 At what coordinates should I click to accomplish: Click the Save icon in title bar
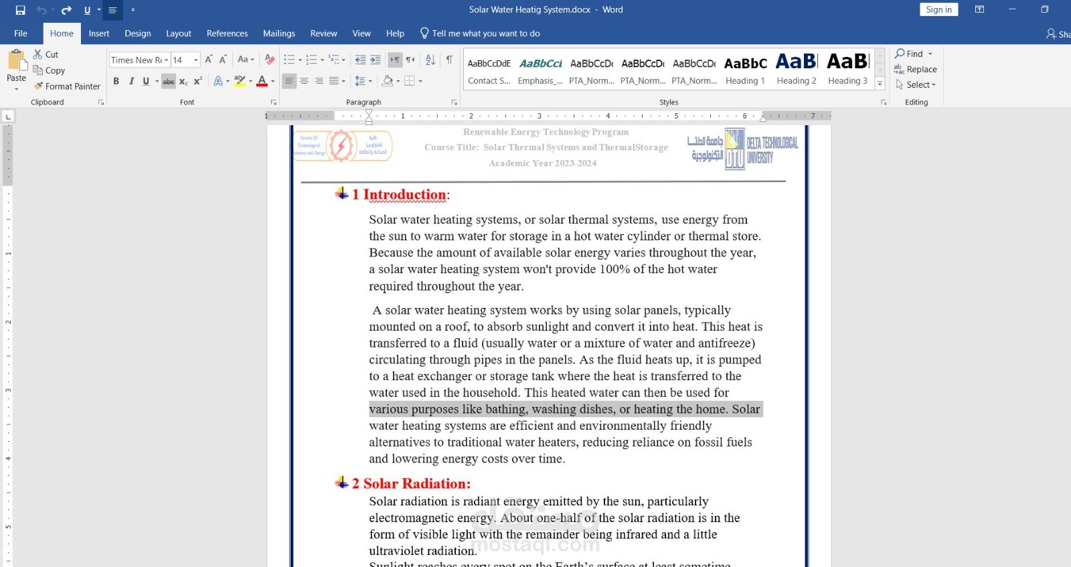click(20, 10)
